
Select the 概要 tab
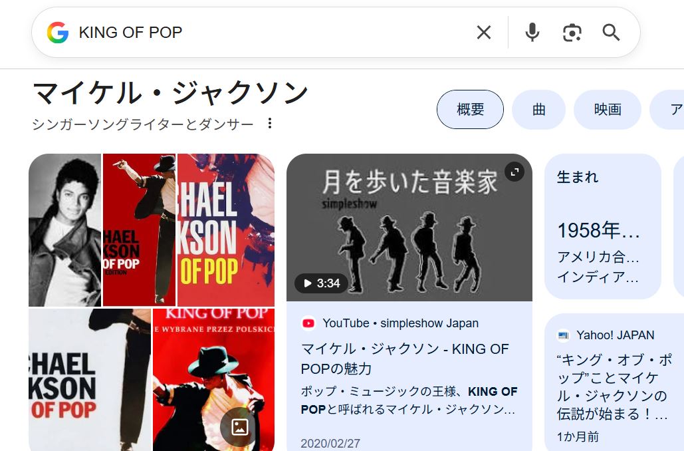click(470, 110)
